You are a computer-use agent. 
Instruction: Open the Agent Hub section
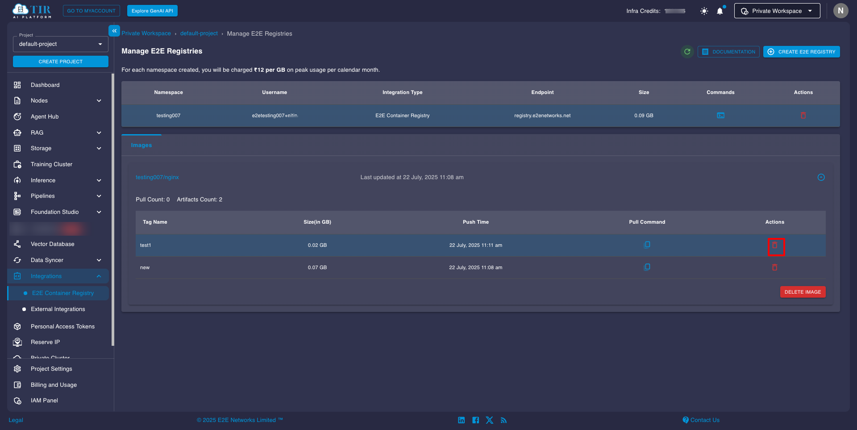pyautogui.click(x=45, y=116)
